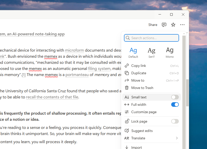This screenshot has width=207, height=149.
Task: Minimize the app window
Action: coord(160,14)
